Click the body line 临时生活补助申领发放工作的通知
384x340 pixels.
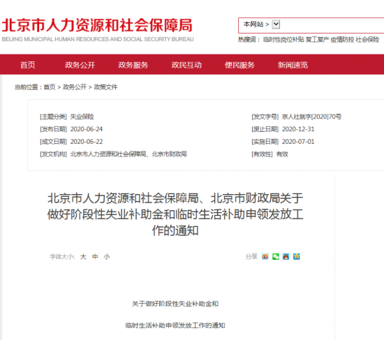tap(175, 325)
